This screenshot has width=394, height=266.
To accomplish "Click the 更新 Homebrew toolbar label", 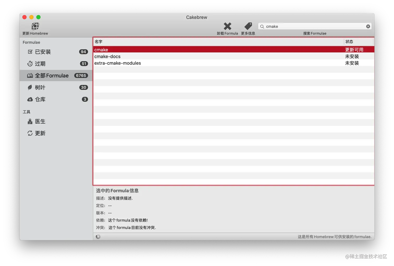I will click(35, 33).
